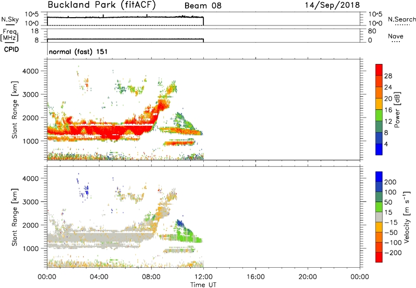Click the 20:00 time tick label

[307, 277]
